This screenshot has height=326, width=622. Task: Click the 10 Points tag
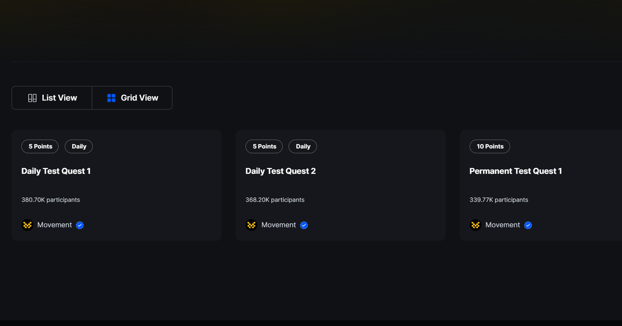tap(490, 146)
